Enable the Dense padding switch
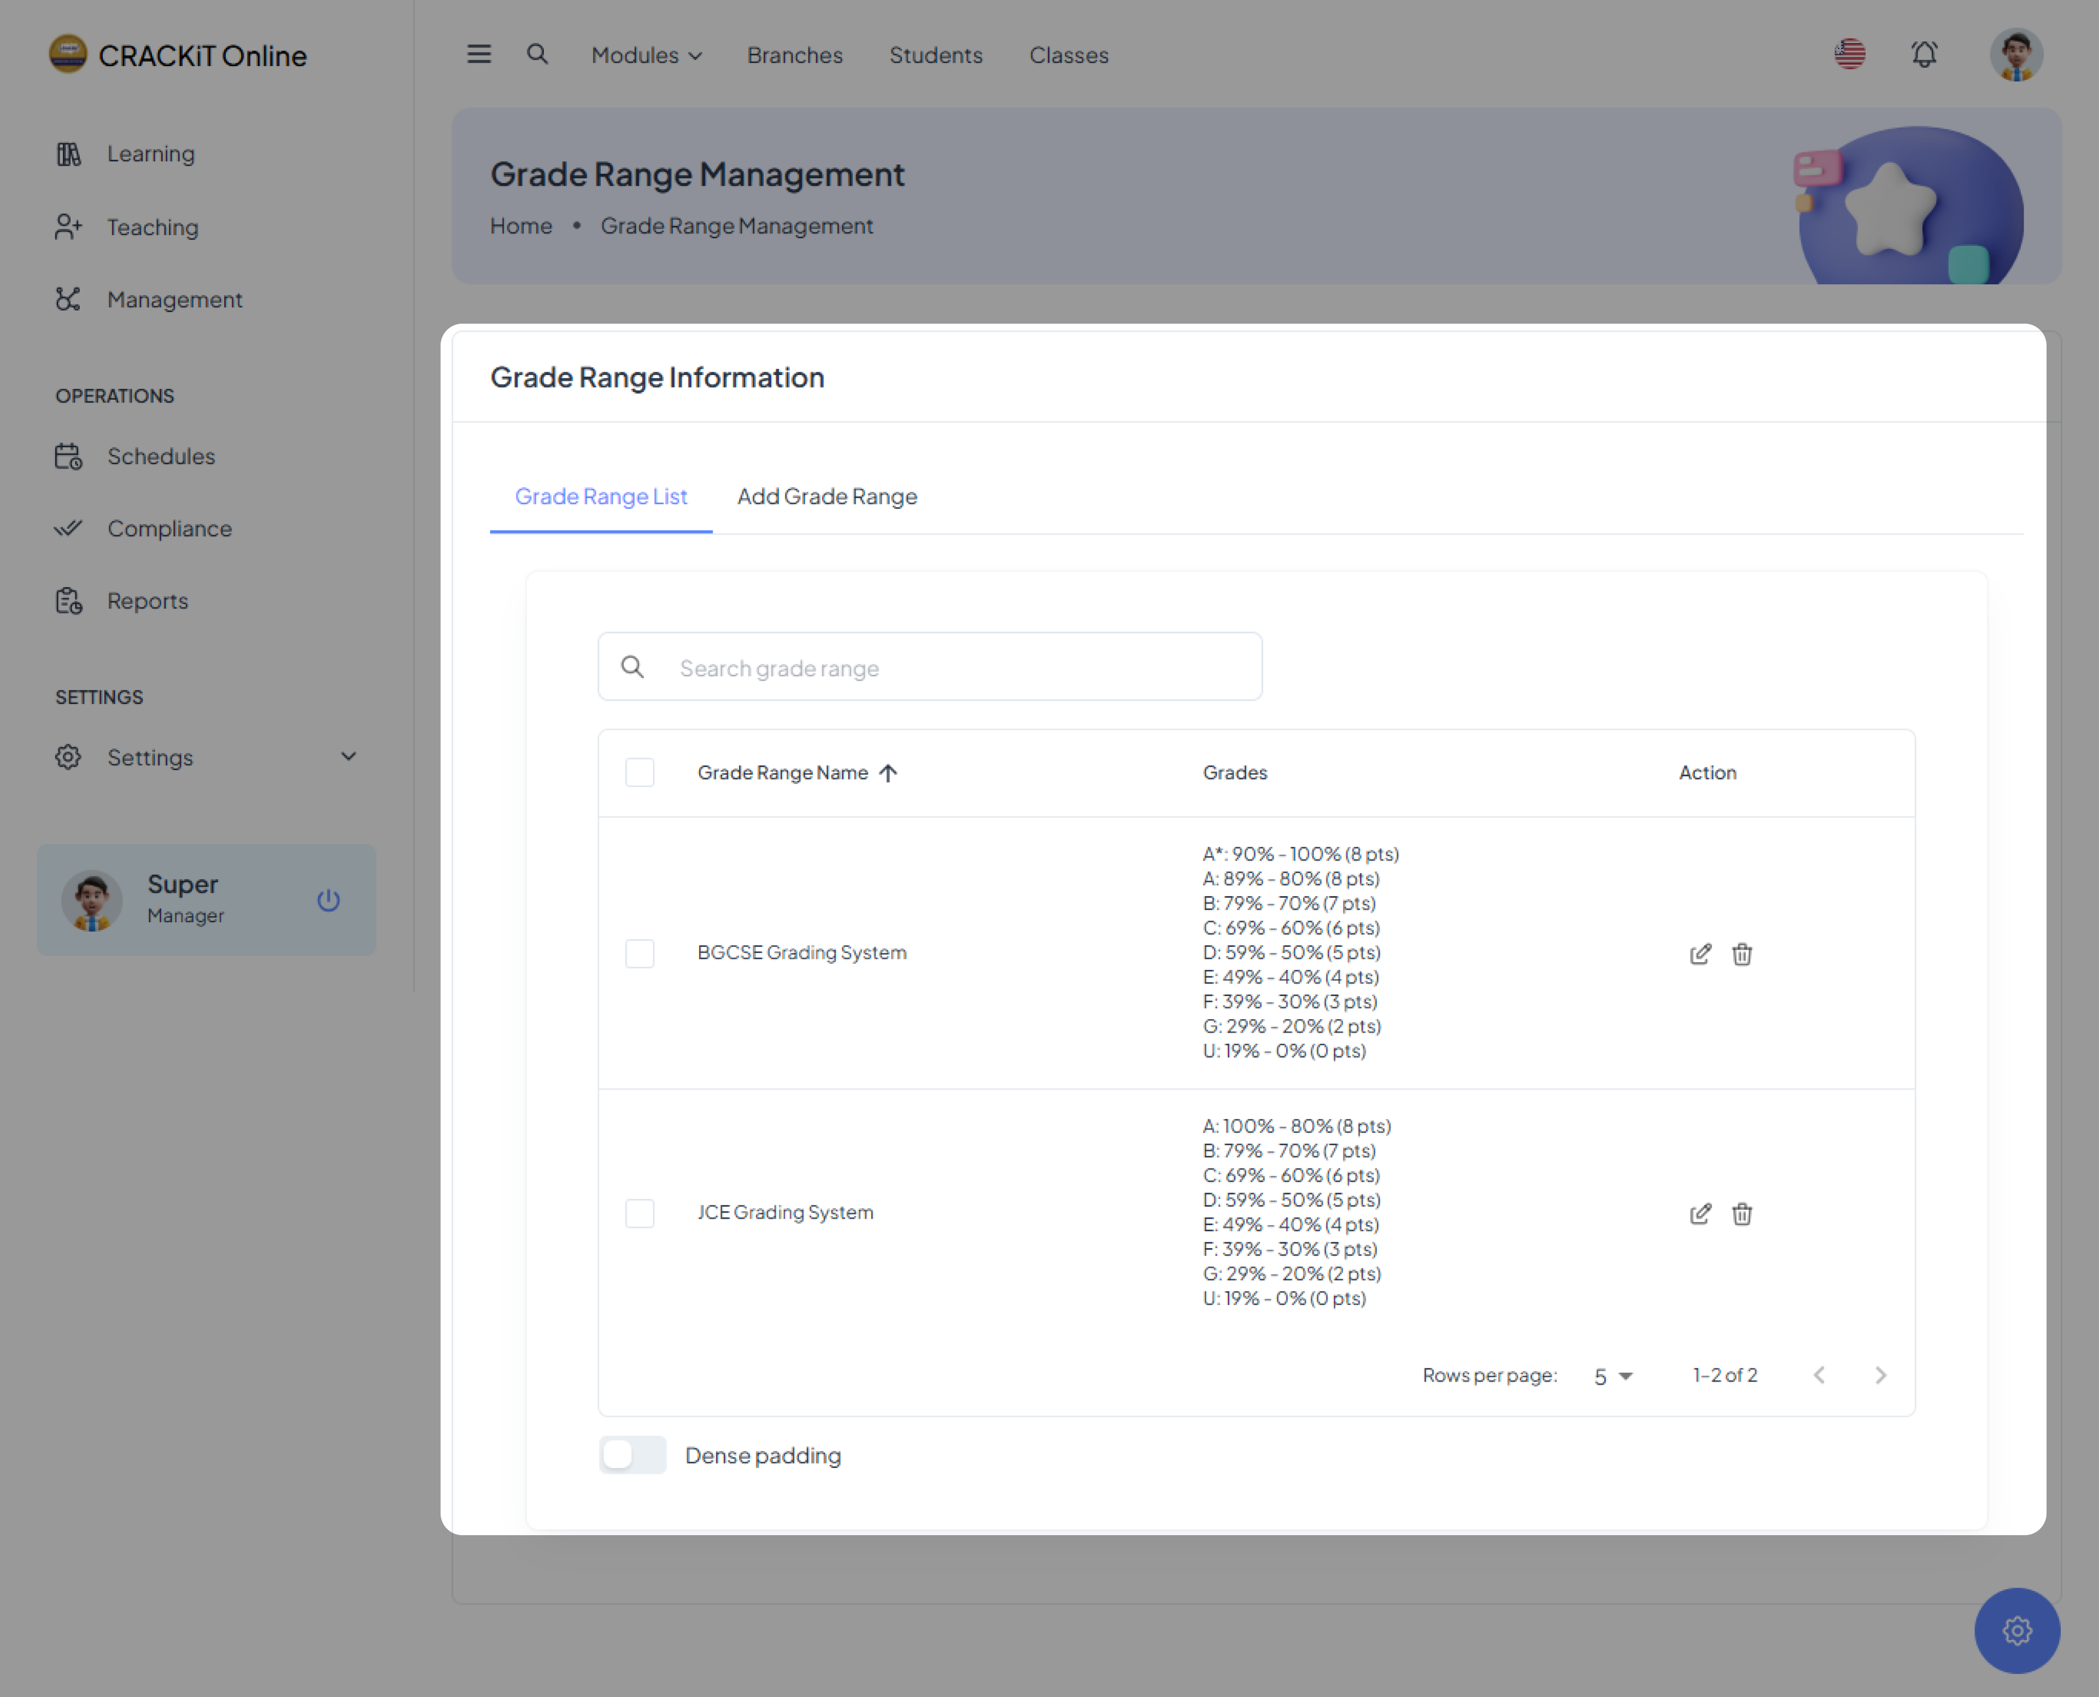Viewport: 2099px width, 1697px height. (632, 1455)
